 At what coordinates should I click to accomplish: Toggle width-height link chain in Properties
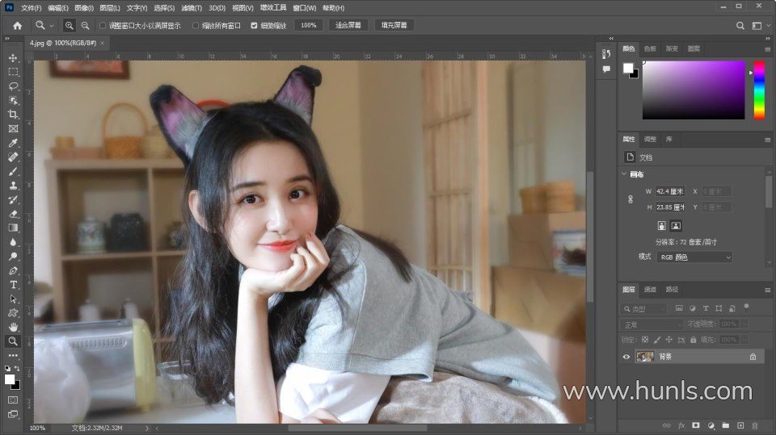coord(630,199)
